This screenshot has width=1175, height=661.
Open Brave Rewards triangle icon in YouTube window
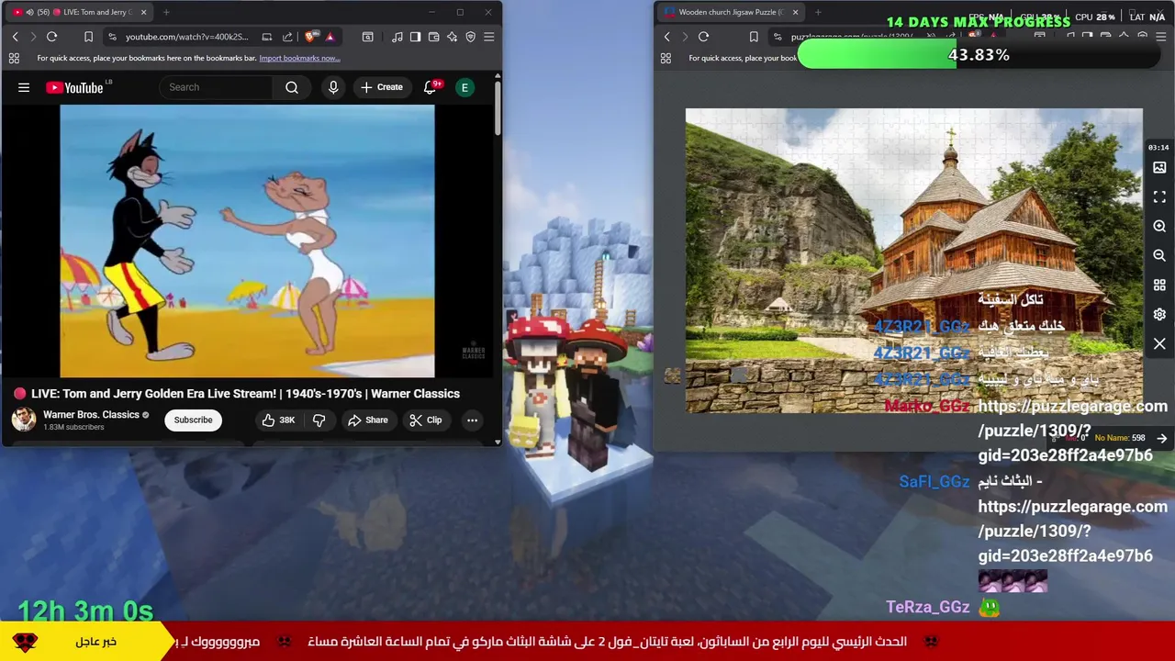[330, 37]
